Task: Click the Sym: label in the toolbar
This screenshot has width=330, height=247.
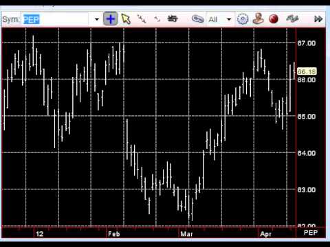Action: tap(12, 19)
